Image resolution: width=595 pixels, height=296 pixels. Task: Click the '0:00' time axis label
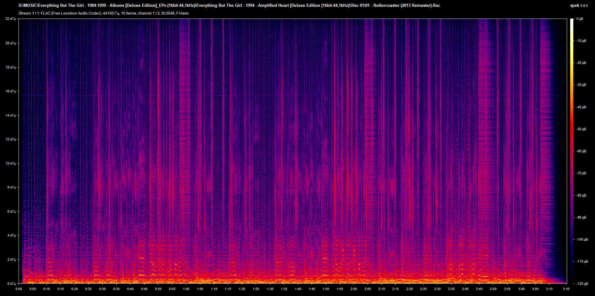19,289
